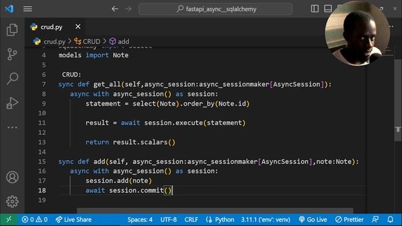This screenshot has height=226, width=402.
Task: Pick the 3.11.1 venv interpreter
Action: [266, 220]
